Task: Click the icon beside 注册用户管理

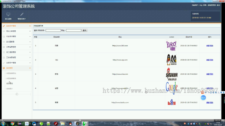Action: tap(4, 63)
